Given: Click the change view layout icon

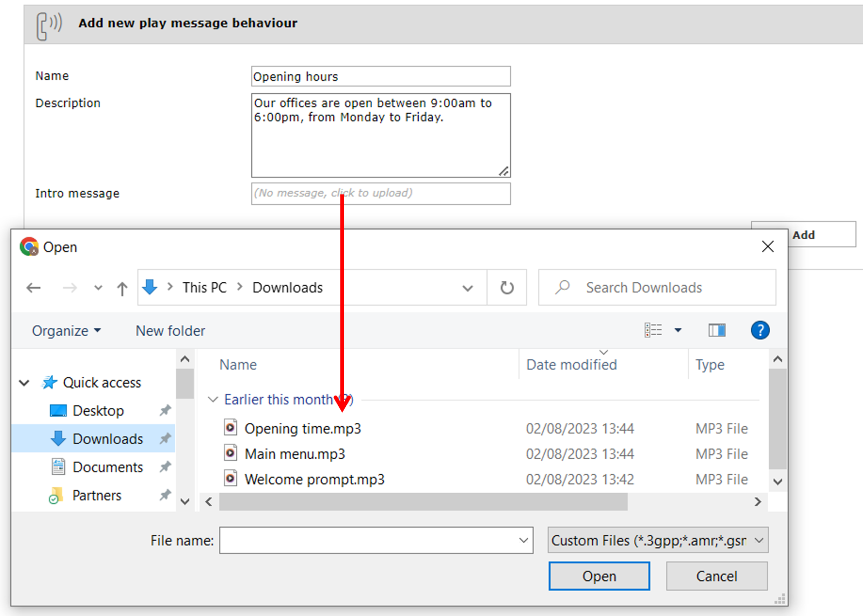Looking at the screenshot, I should pyautogui.click(x=653, y=330).
